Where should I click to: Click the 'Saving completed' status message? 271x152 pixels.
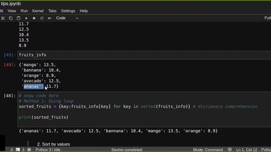127,149
